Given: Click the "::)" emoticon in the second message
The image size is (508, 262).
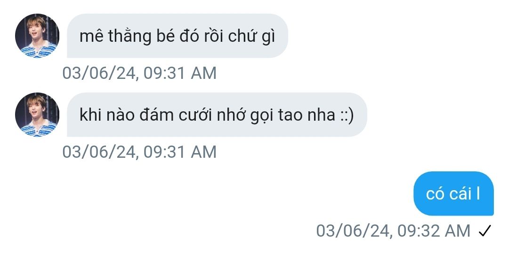Looking at the screenshot, I should click(347, 115).
